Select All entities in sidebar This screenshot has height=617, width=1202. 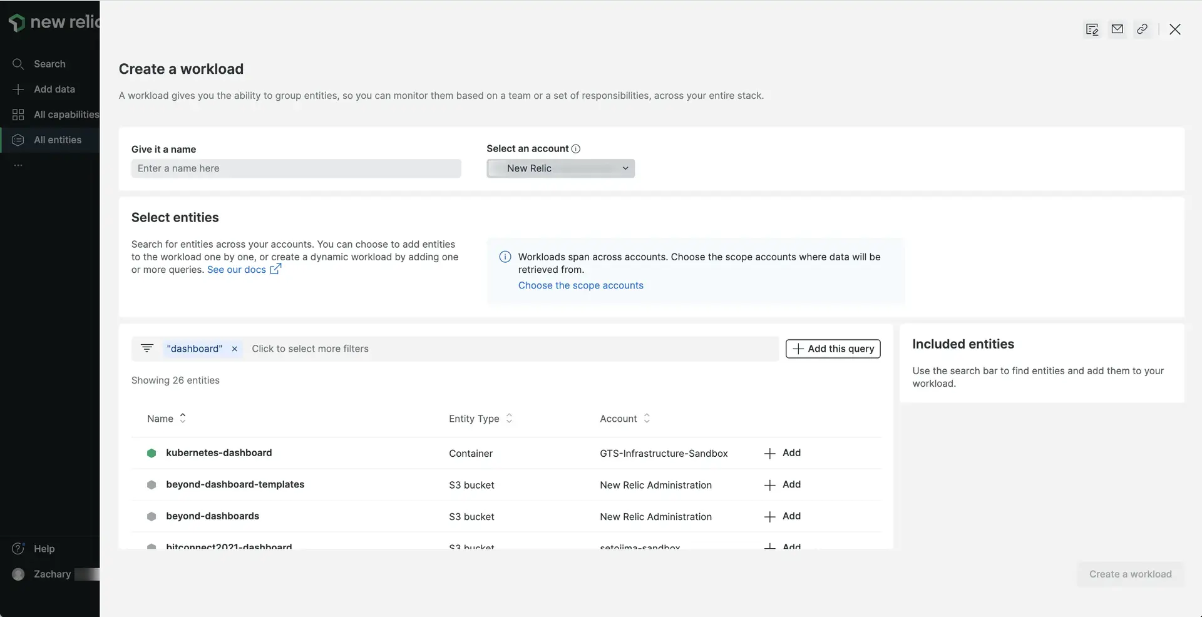pyautogui.click(x=49, y=140)
